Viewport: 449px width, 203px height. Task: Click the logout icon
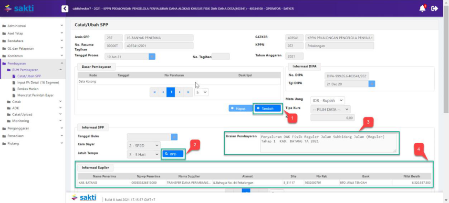click(434, 8)
